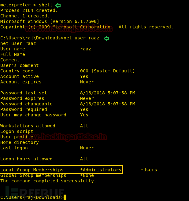Screen dimensions: 189x201
Task: Select the *Administrators group text
Action: point(101,170)
